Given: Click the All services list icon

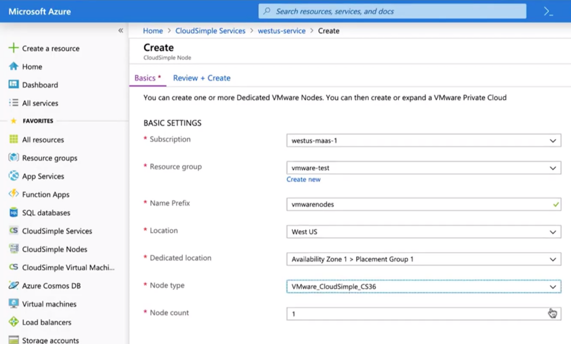Looking at the screenshot, I should [x=14, y=103].
